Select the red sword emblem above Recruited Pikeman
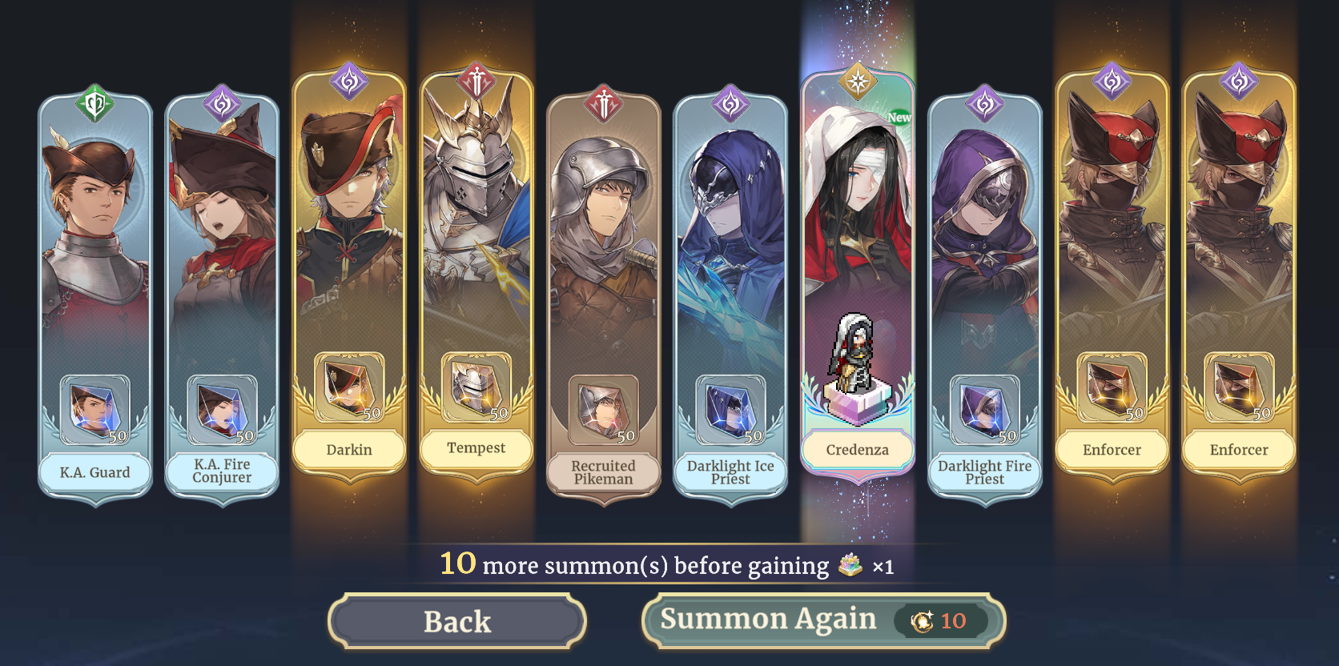Viewport: 1339px width, 666px height. (x=604, y=103)
